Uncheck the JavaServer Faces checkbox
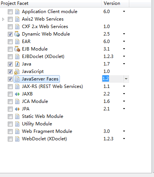This screenshot has width=154, height=177. click(x=10, y=79)
